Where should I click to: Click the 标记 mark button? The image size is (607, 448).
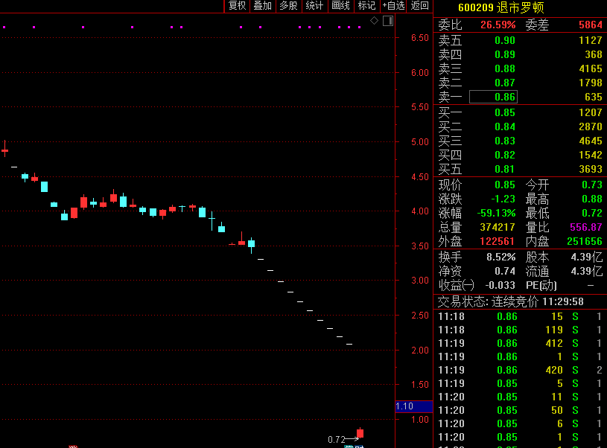click(366, 6)
